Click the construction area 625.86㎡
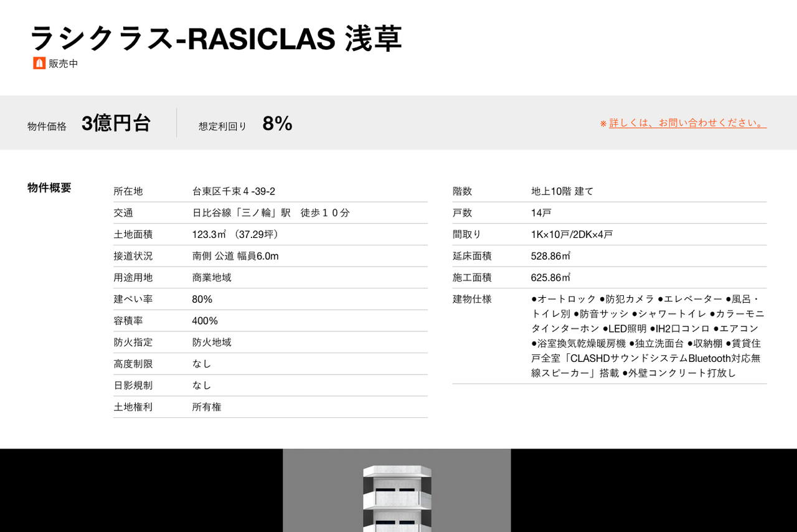Image resolution: width=797 pixels, height=532 pixels. 550,277
